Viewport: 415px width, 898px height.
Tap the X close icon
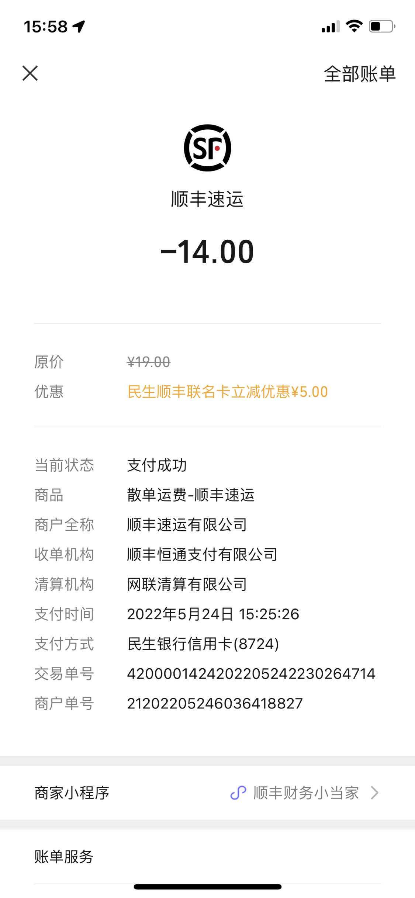30,73
